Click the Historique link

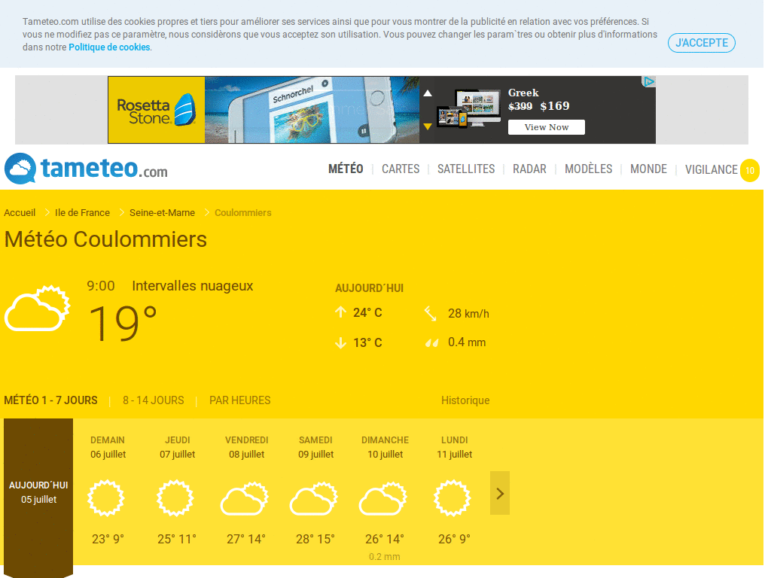click(465, 400)
